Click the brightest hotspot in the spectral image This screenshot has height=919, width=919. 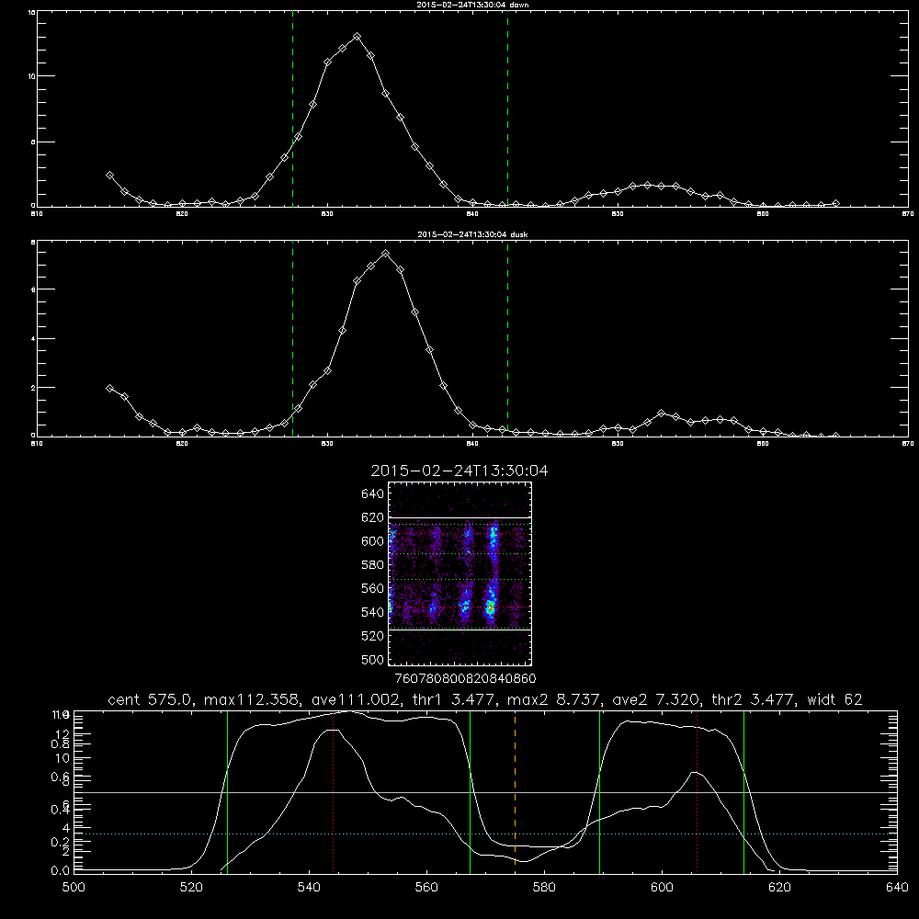pyautogui.click(x=490, y=610)
